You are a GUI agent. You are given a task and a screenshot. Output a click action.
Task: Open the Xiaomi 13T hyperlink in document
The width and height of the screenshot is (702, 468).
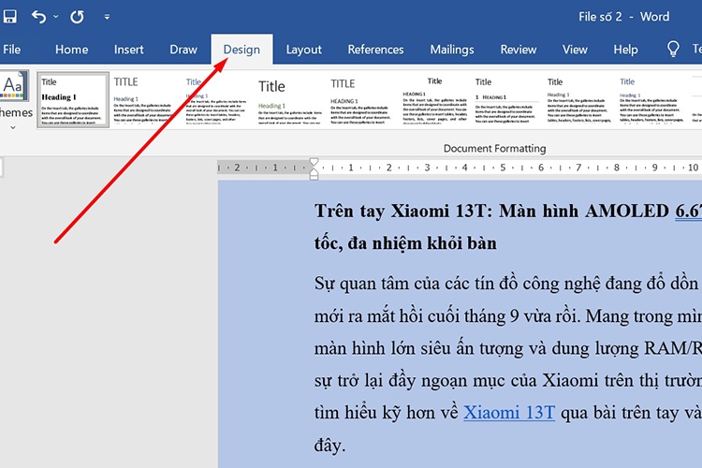(x=509, y=413)
